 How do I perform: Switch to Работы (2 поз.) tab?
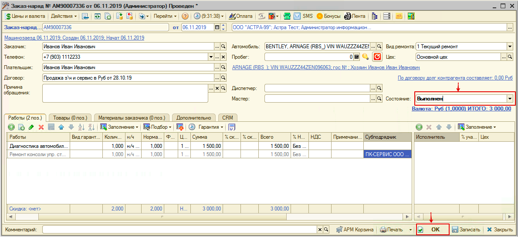tap(25, 118)
